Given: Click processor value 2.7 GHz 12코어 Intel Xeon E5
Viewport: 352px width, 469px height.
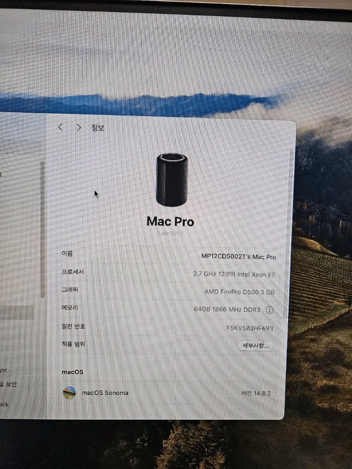Looking at the screenshot, I should (234, 274).
